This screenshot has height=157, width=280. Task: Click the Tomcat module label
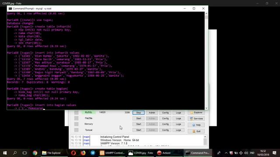(88, 130)
